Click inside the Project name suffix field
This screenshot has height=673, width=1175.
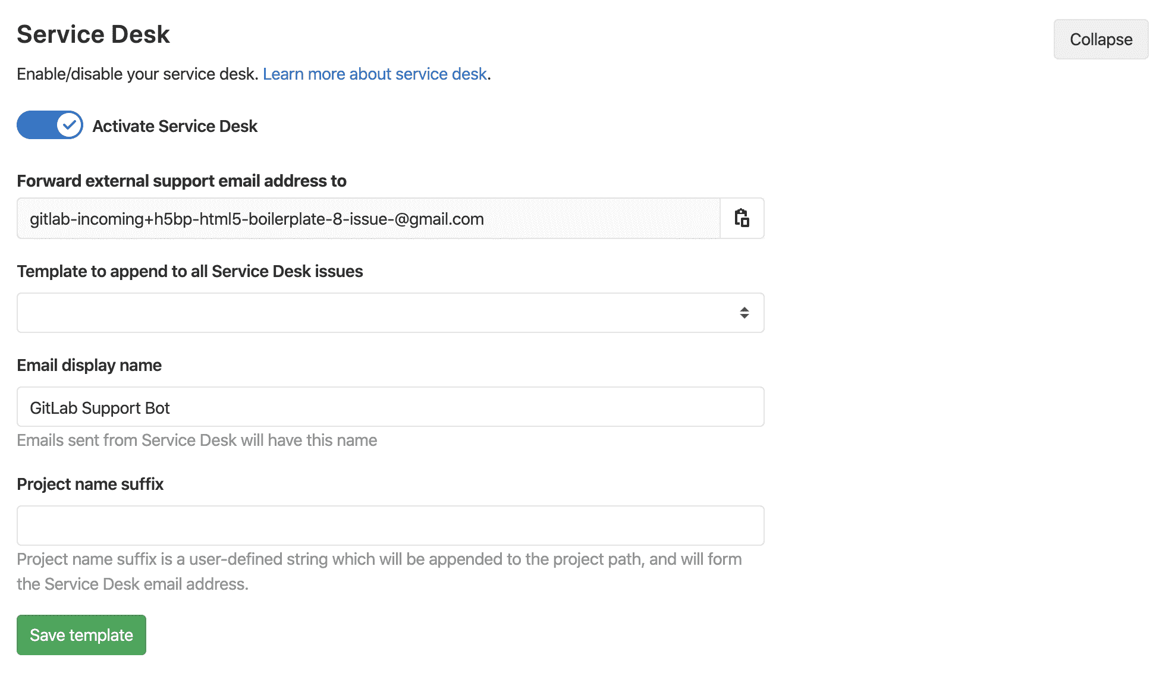(390, 525)
